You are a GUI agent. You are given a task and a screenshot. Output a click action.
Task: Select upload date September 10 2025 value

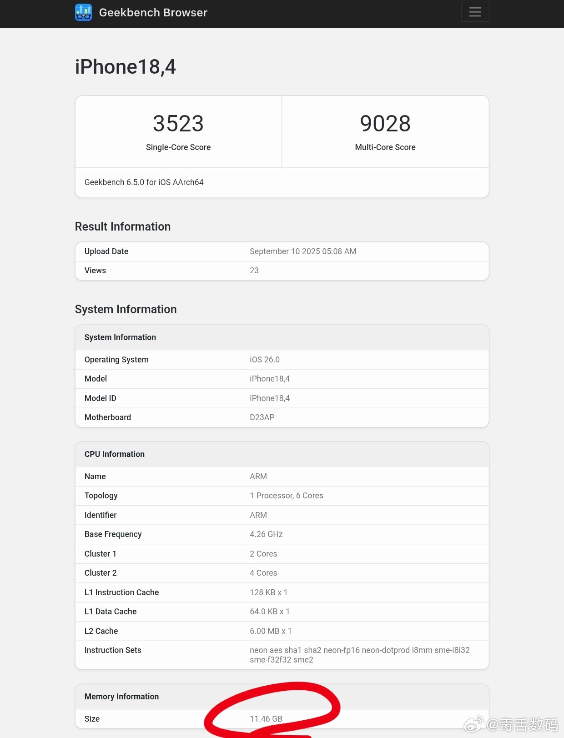point(303,251)
